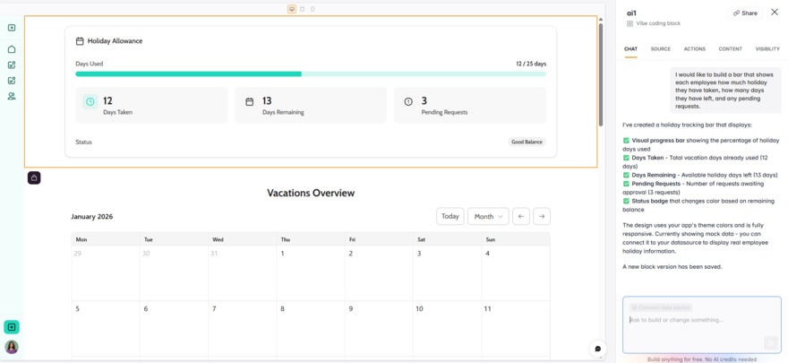Click the Visual progress bar checklist line

[701, 145]
